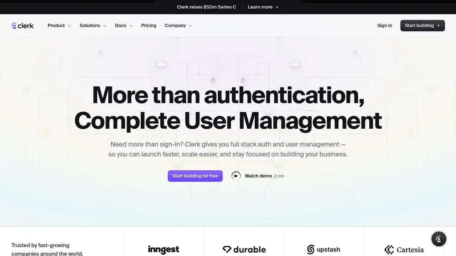Open the chat widget in bottom corner
The image size is (456, 256).
(x=439, y=239)
